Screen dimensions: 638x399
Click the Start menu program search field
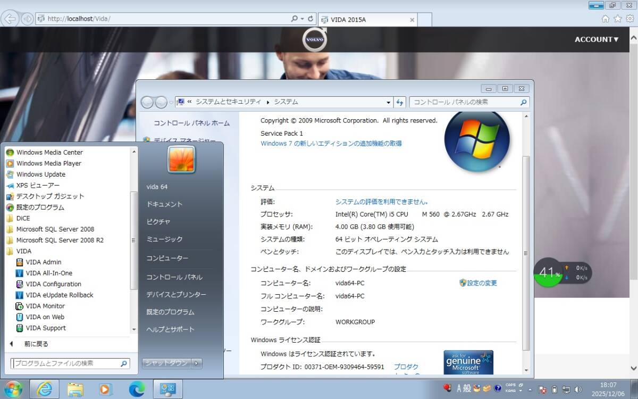click(x=70, y=363)
